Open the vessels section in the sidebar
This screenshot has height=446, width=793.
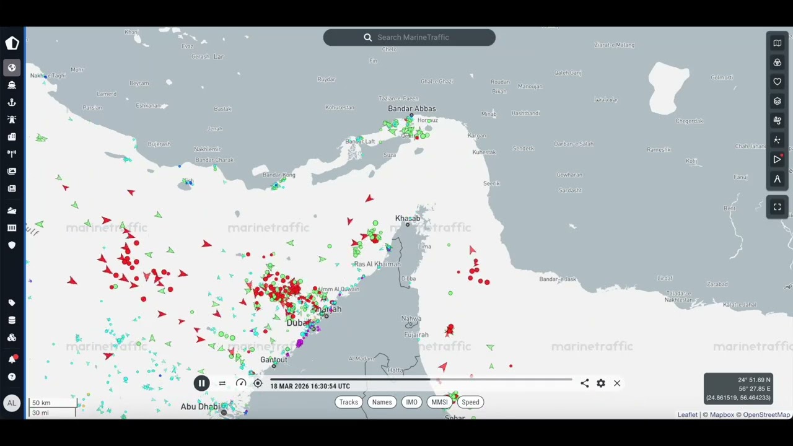point(12,85)
